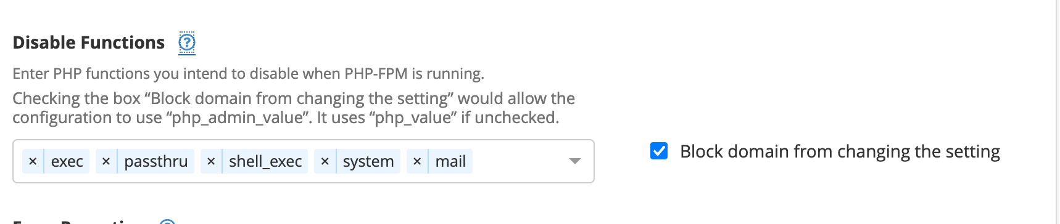The width and height of the screenshot is (1060, 224).
Task: Expand the disabled functions dropdown arrow
Action: (575, 161)
